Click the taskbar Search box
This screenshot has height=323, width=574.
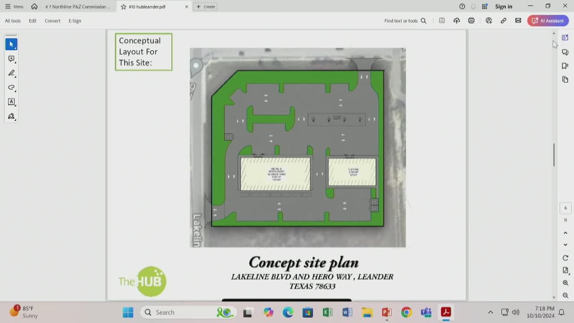[188, 312]
